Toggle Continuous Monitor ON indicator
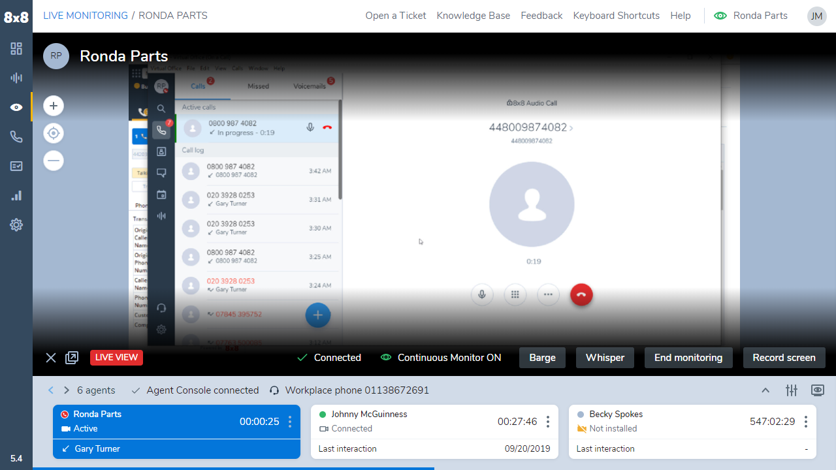The height and width of the screenshot is (470, 836). [x=441, y=358]
